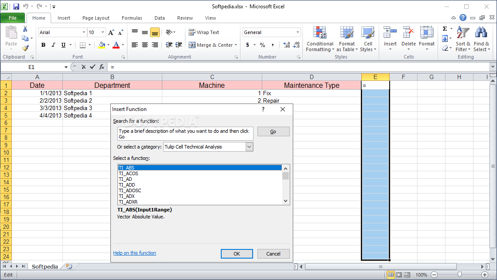This screenshot has width=497, height=280.
Task: Click the Fill down arrow icon
Action: (445, 39)
